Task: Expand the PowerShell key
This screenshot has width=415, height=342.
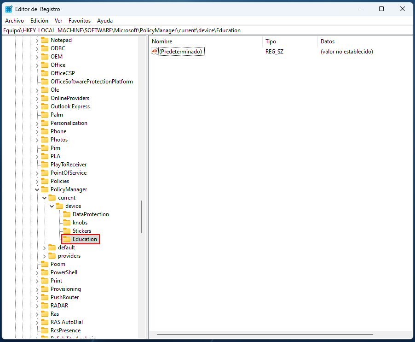Action: pyautogui.click(x=37, y=273)
